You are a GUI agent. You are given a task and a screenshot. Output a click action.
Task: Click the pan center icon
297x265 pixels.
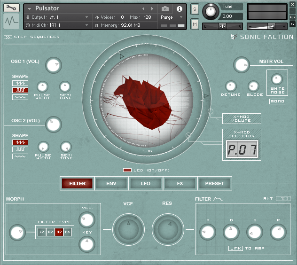coord(222,26)
